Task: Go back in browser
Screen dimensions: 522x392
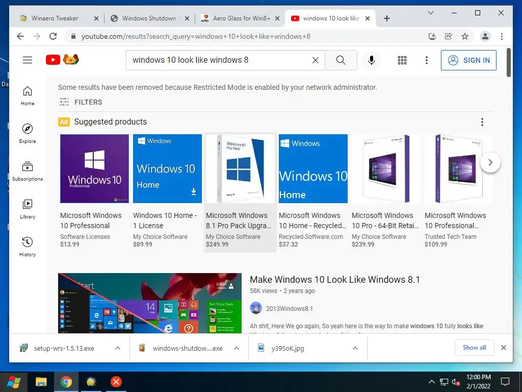Action: tap(20, 36)
